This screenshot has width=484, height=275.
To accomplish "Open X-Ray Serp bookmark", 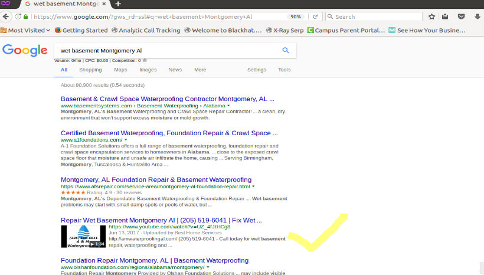I will [284, 30].
